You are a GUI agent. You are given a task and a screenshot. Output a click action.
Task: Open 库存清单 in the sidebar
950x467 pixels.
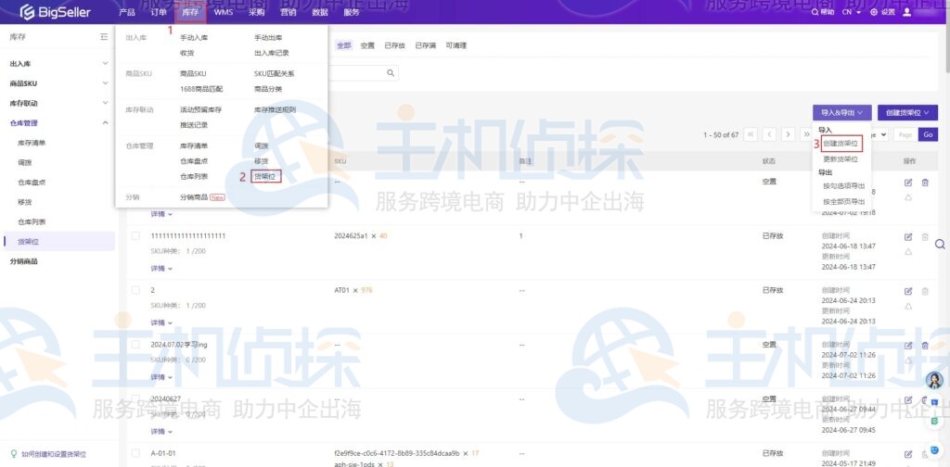[32, 143]
